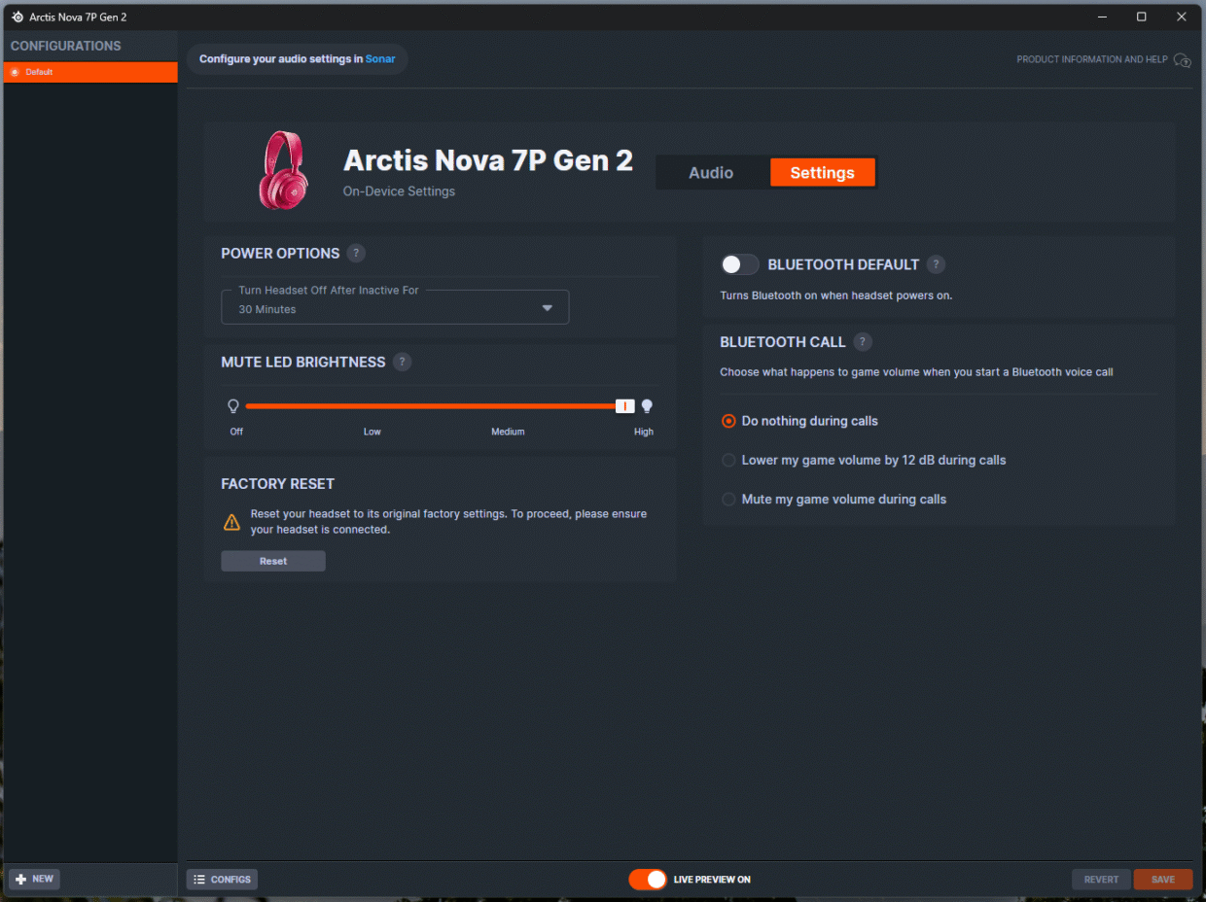
Task: Click the CONFIGURATIONS sidebar heading
Action: [66, 46]
